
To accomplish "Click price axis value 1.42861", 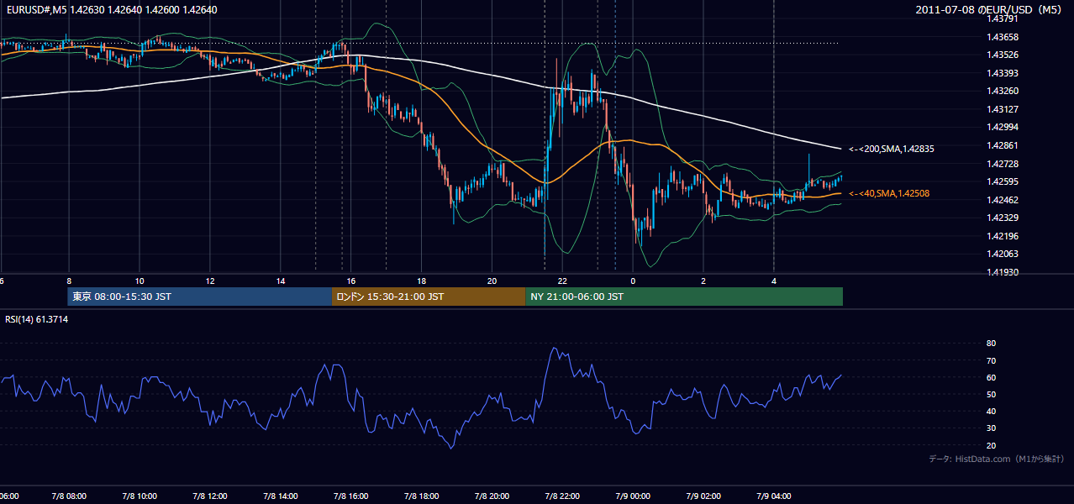I will coord(1003,145).
